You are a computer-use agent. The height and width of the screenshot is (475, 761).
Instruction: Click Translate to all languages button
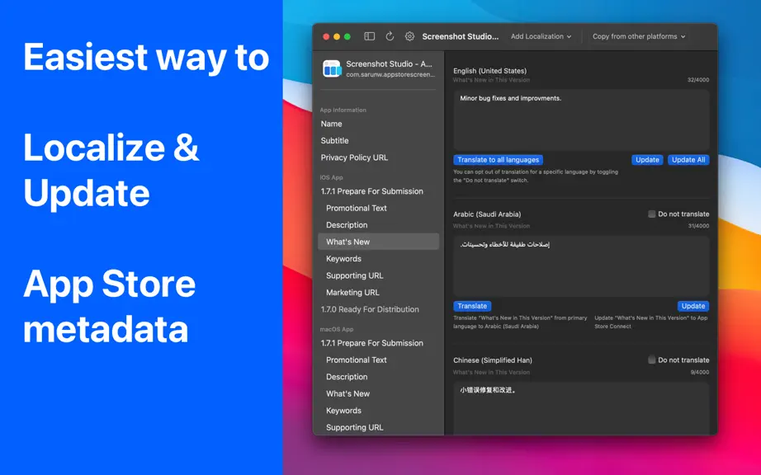[498, 160]
